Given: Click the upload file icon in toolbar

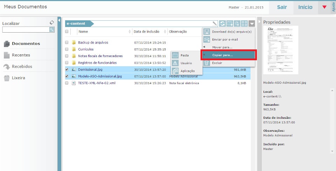Looking at the screenshot, I should click(237, 24).
